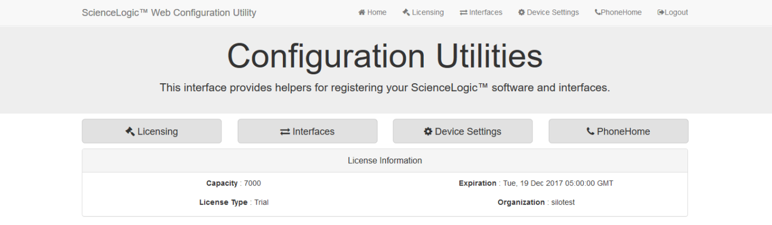Click the gear icon in the top navbar

click(521, 12)
